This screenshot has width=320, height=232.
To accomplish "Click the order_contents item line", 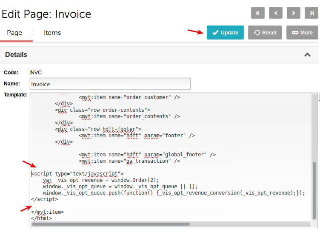I will click(x=129, y=116).
